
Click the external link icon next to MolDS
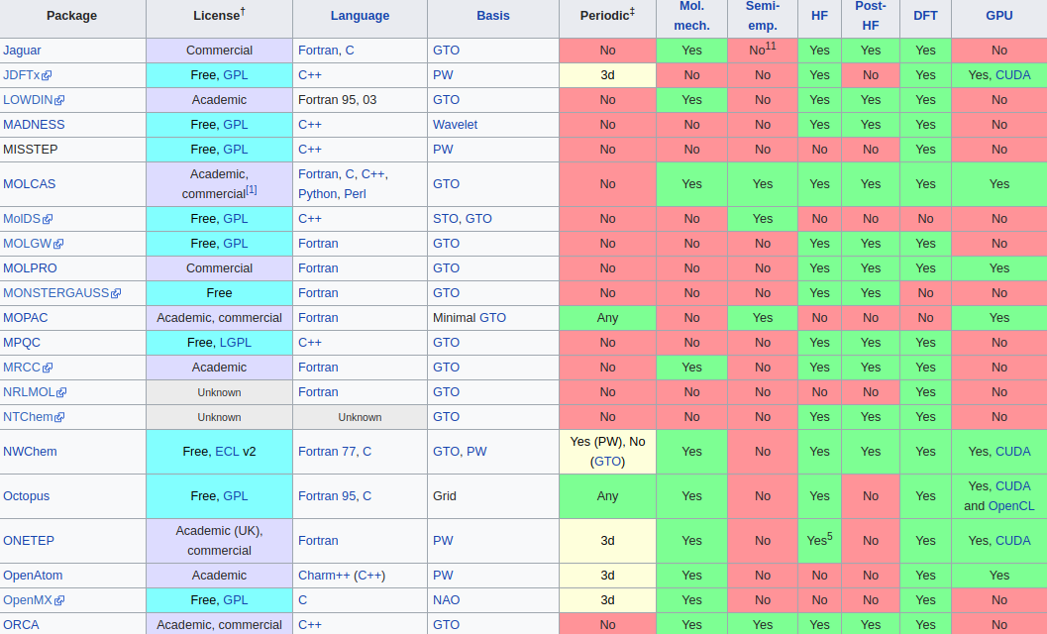click(48, 219)
